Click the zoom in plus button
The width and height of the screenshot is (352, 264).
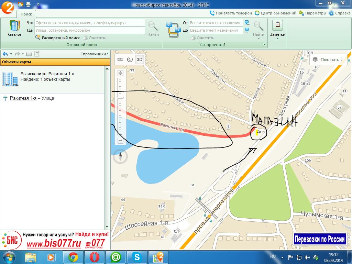(x=120, y=73)
